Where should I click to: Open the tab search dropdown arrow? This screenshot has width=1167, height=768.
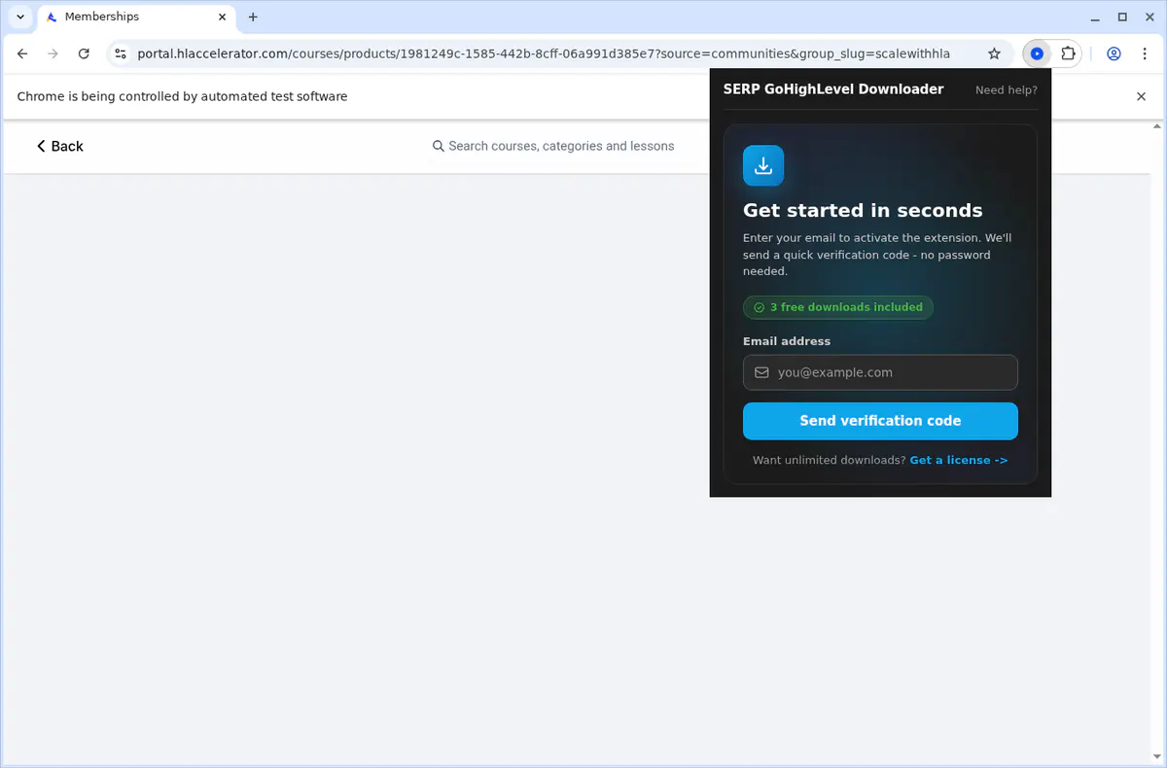[x=20, y=17]
